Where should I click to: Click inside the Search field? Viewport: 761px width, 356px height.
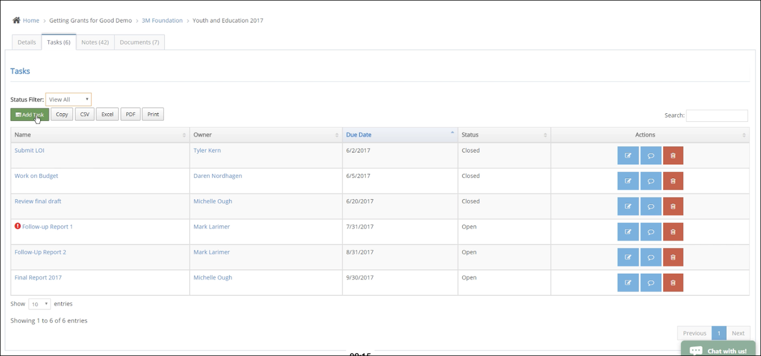717,115
